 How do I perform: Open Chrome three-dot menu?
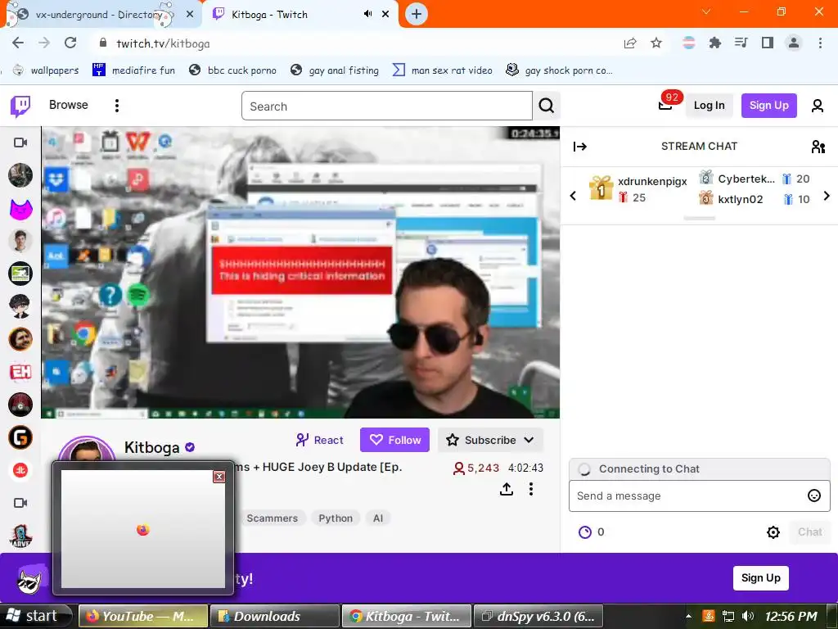tap(820, 43)
